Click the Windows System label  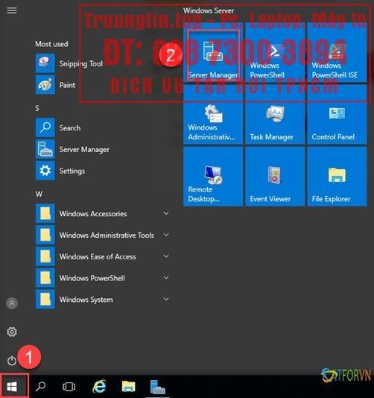click(86, 300)
